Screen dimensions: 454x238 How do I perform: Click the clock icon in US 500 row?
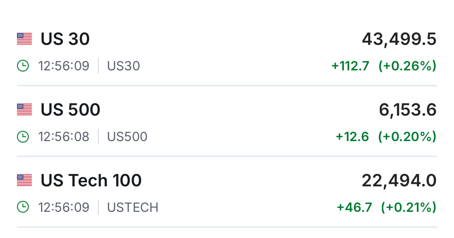23,137
